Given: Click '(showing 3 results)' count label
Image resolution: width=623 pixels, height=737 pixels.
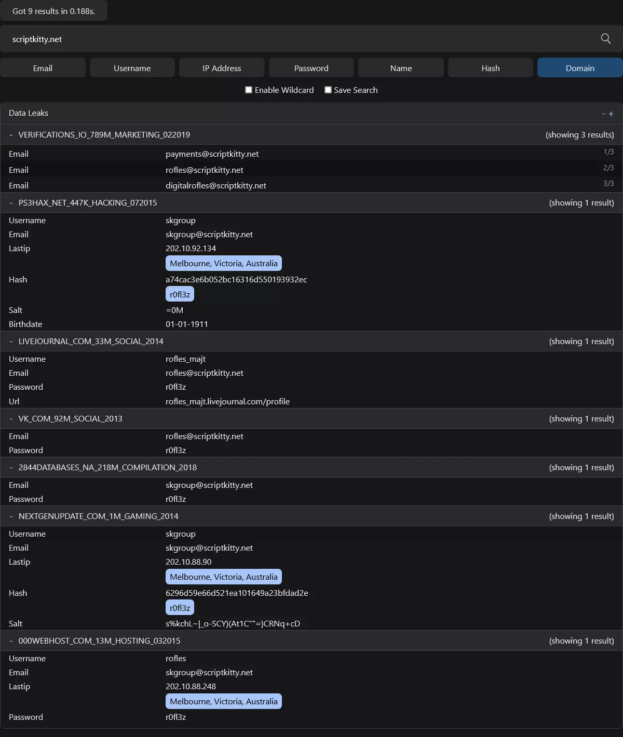Looking at the screenshot, I should 580,134.
